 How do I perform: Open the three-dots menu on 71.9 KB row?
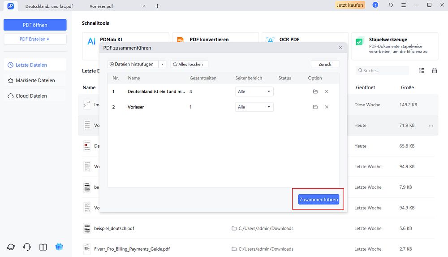(431, 126)
